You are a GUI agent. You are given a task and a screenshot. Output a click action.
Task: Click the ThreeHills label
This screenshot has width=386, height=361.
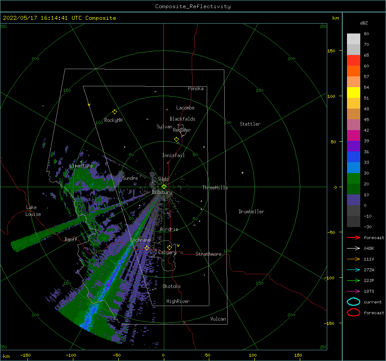coord(215,188)
